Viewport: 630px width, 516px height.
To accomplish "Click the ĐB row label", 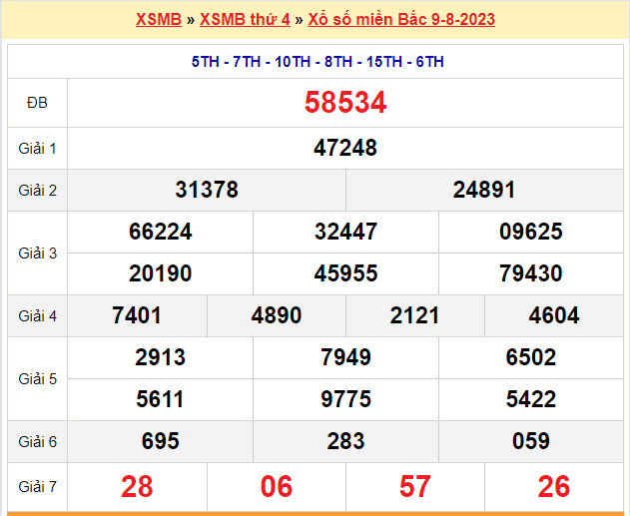I will coord(37,103).
